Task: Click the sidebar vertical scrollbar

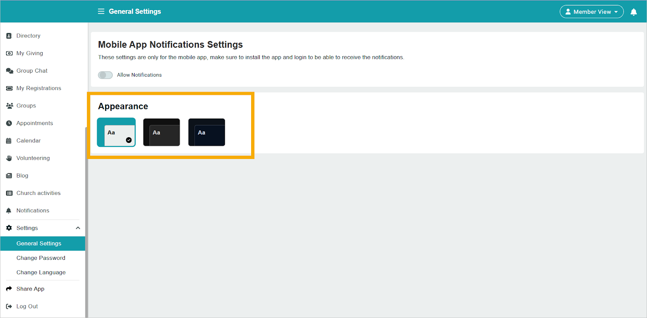Action: [87, 222]
